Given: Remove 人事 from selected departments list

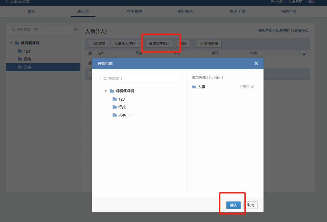Looking at the screenshot, I should click(252, 87).
